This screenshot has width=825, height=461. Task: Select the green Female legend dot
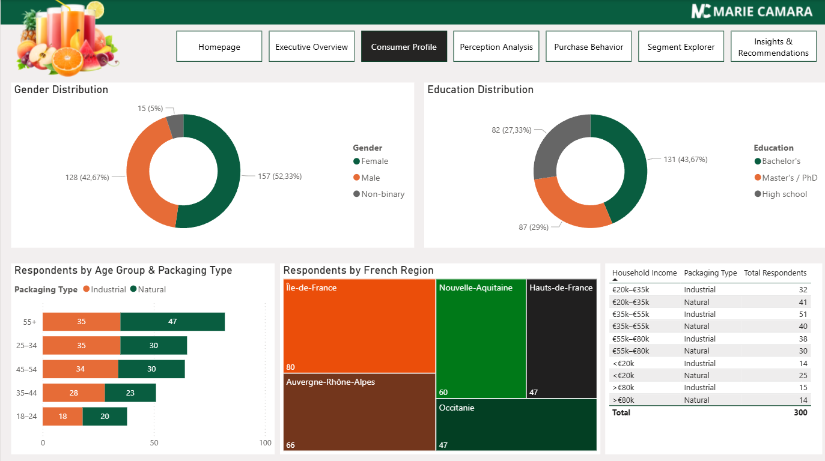(x=357, y=161)
